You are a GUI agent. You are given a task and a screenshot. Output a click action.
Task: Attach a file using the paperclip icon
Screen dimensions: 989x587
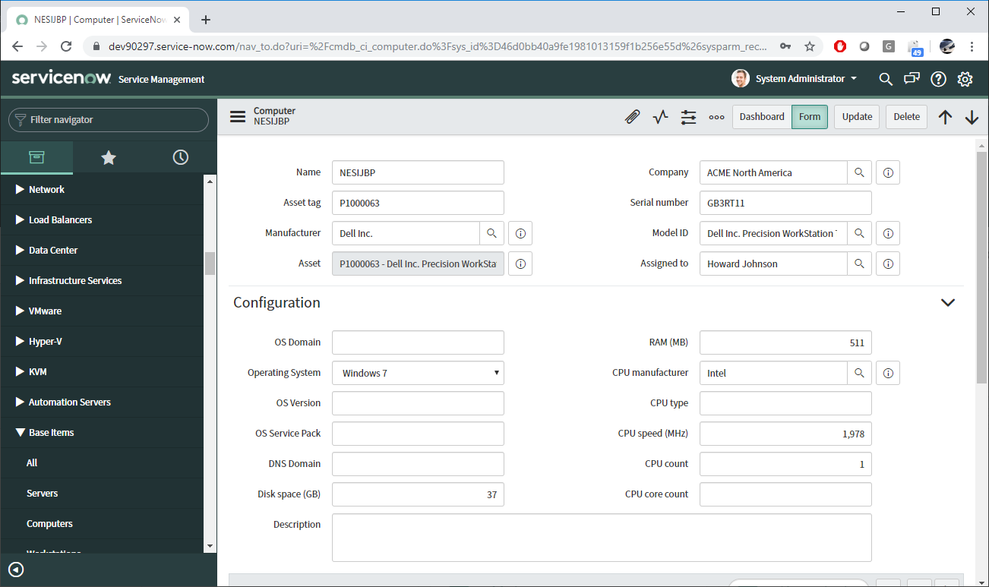click(x=633, y=116)
